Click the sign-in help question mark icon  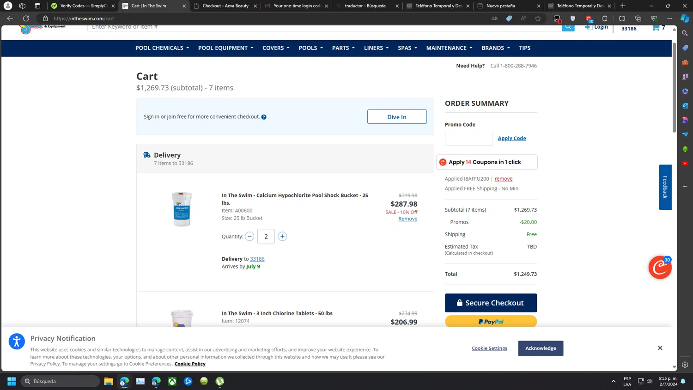pyautogui.click(x=264, y=117)
